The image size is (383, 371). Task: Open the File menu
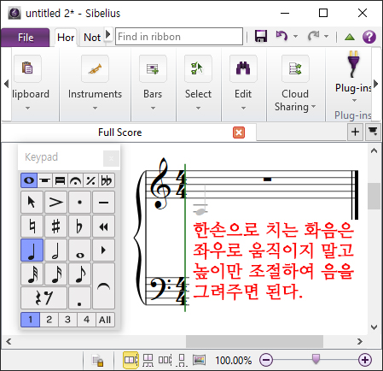point(26,38)
